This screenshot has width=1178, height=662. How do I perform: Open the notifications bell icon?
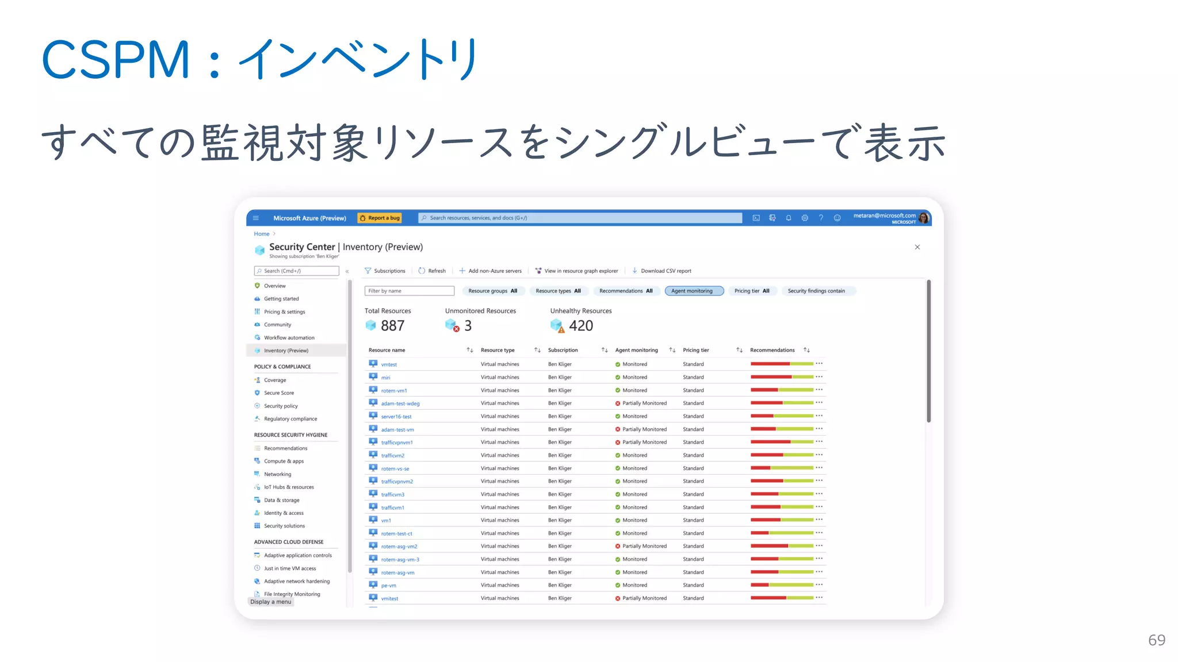click(x=789, y=218)
